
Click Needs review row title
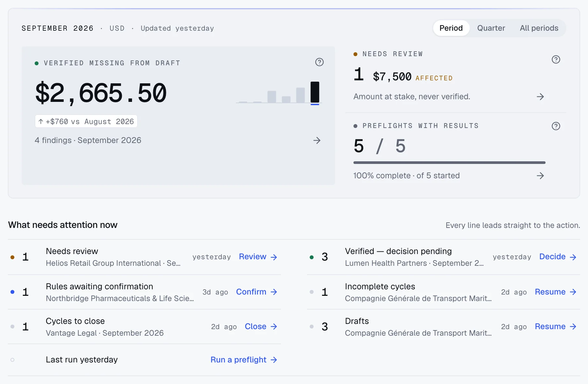click(72, 251)
